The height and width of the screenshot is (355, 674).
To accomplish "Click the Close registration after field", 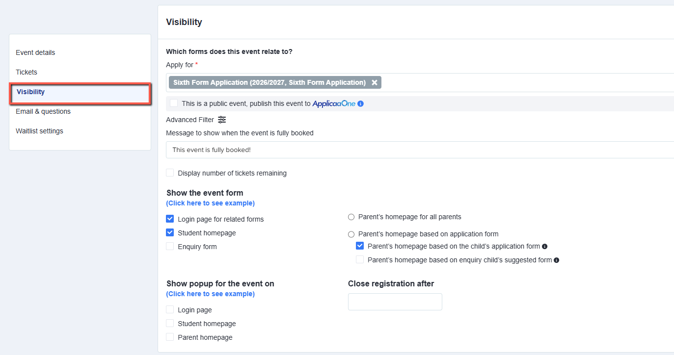I will [395, 302].
